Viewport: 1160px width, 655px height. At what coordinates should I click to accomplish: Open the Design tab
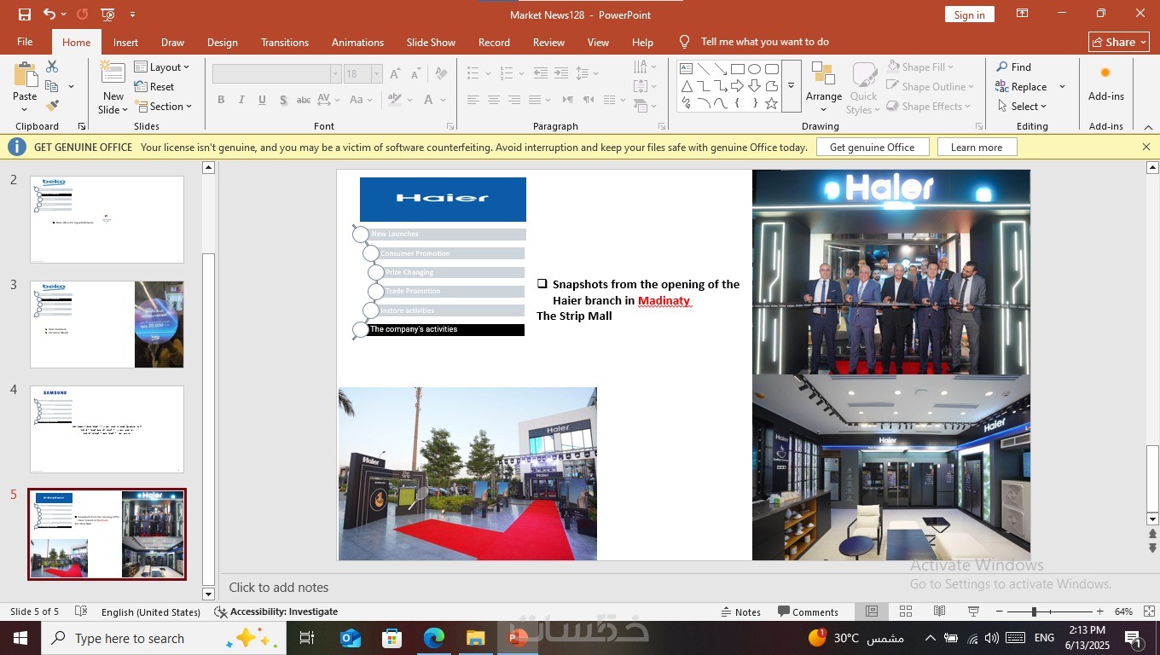[x=223, y=42]
